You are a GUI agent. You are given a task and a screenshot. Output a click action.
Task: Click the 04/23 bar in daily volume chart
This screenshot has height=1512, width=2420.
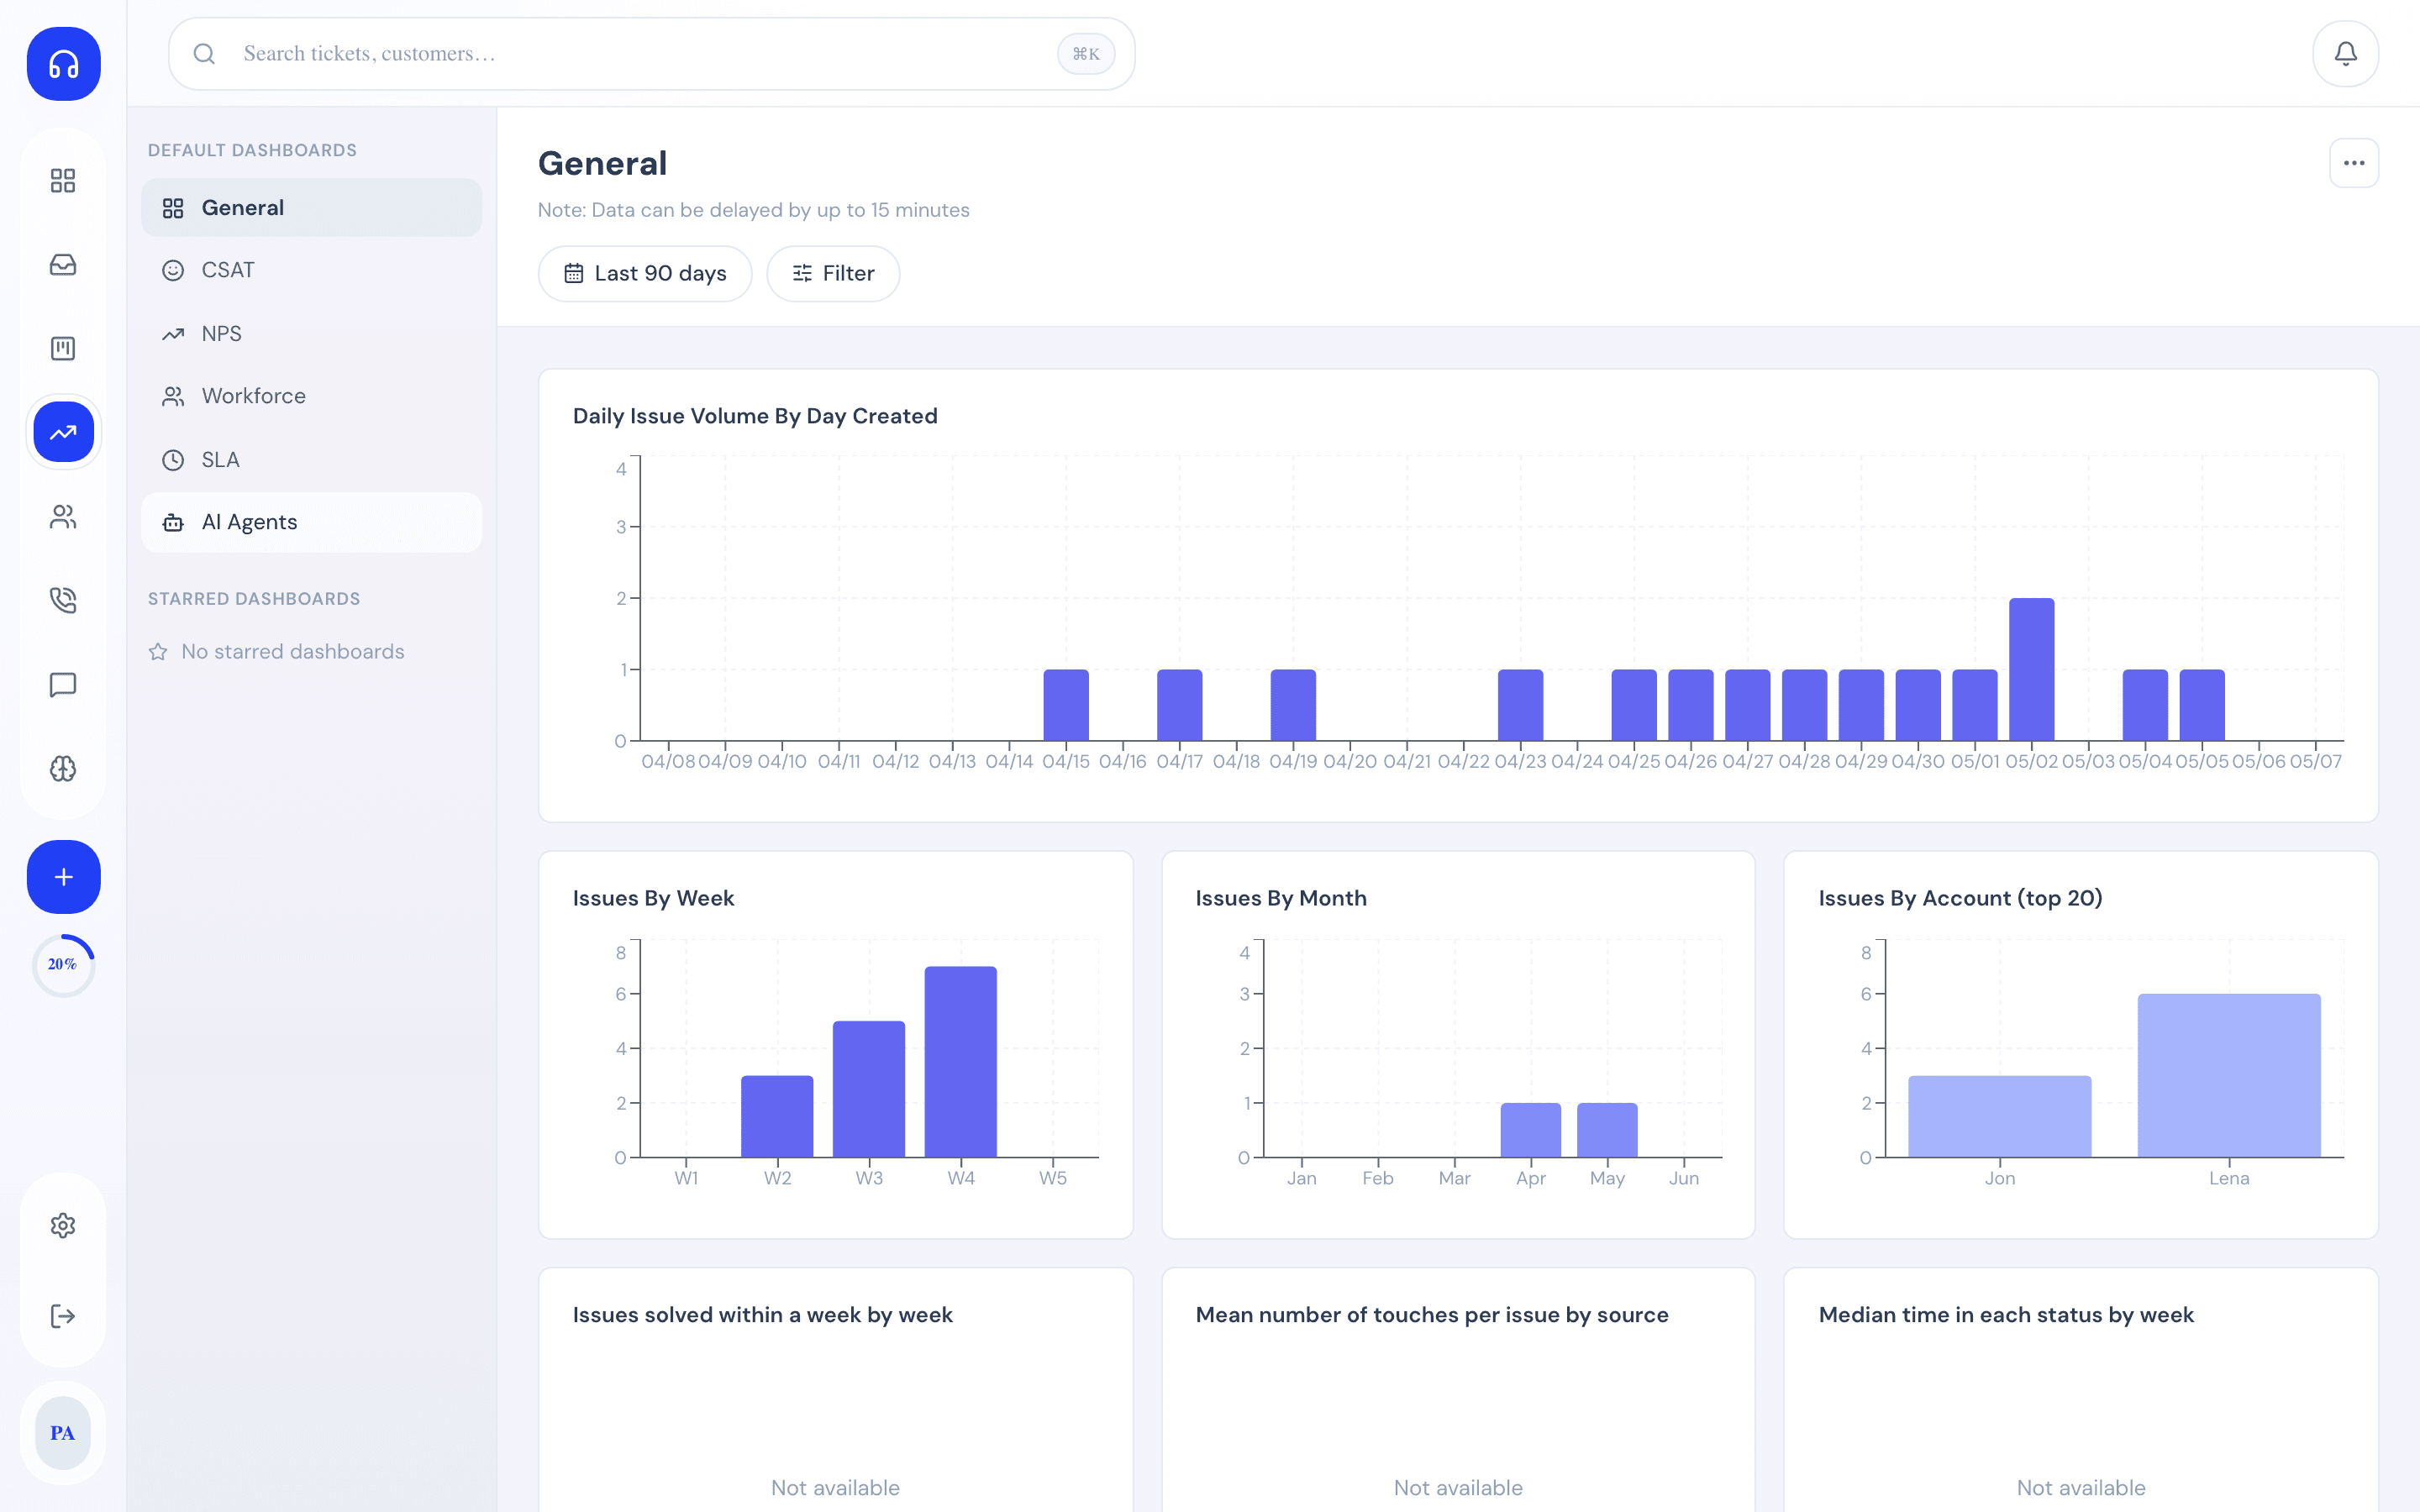click(1520, 705)
